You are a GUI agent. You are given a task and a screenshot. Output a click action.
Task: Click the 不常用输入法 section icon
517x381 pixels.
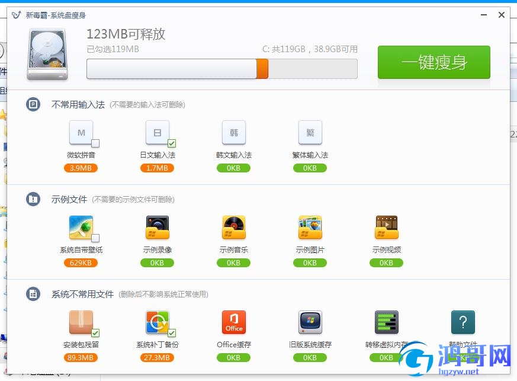click(33, 104)
